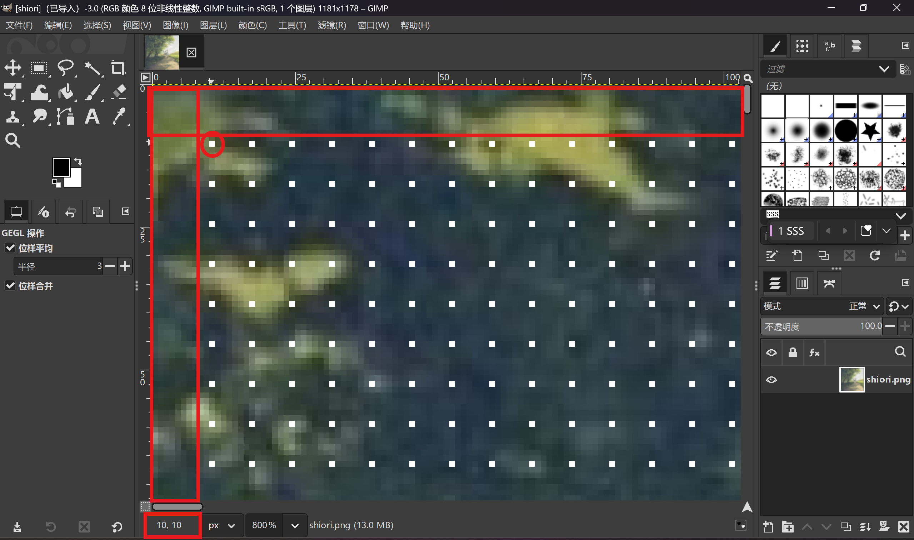Switch to the Channels tab
Screen dimensions: 914x540
pos(802,283)
